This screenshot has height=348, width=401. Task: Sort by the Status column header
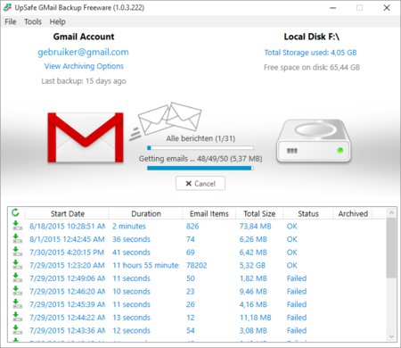point(308,213)
